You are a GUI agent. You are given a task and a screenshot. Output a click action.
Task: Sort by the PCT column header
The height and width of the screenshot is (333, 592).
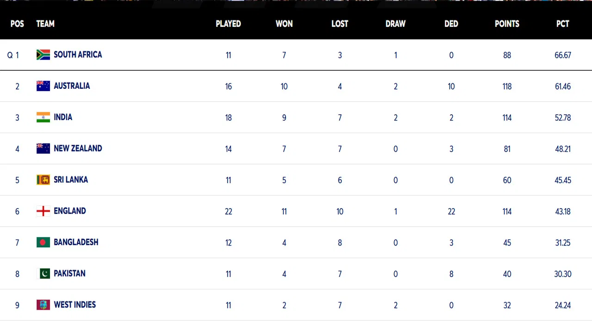point(562,24)
